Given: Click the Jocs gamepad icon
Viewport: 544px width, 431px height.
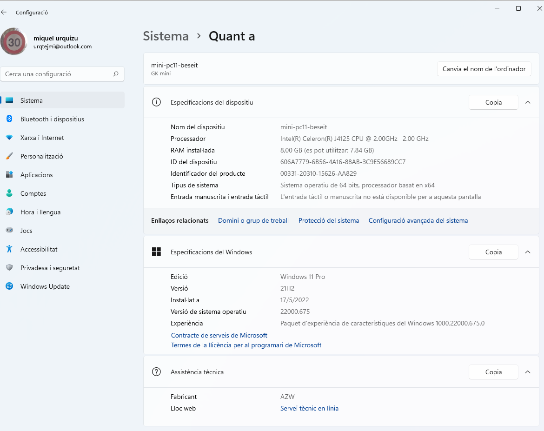Looking at the screenshot, I should pos(9,231).
